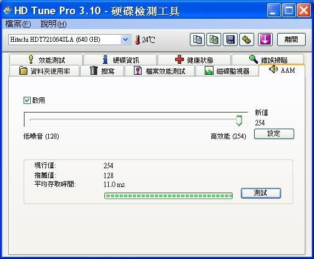Image resolution: width=314 pixels, height=259 pixels.
Task: Open the 健康狀態 tab with red cross
Action: click(194, 59)
